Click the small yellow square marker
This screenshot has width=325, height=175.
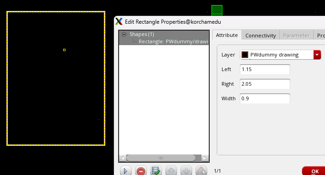pyautogui.click(x=64, y=50)
